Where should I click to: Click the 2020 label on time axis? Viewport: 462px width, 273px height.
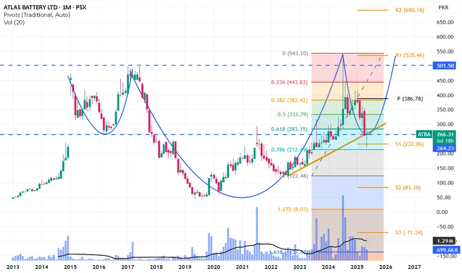[x=214, y=267]
